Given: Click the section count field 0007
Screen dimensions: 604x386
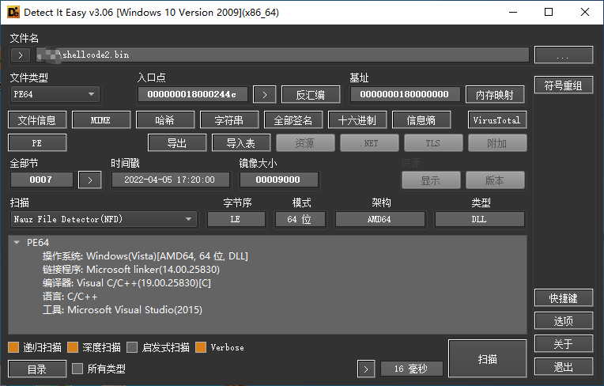Looking at the screenshot, I should coord(41,180).
